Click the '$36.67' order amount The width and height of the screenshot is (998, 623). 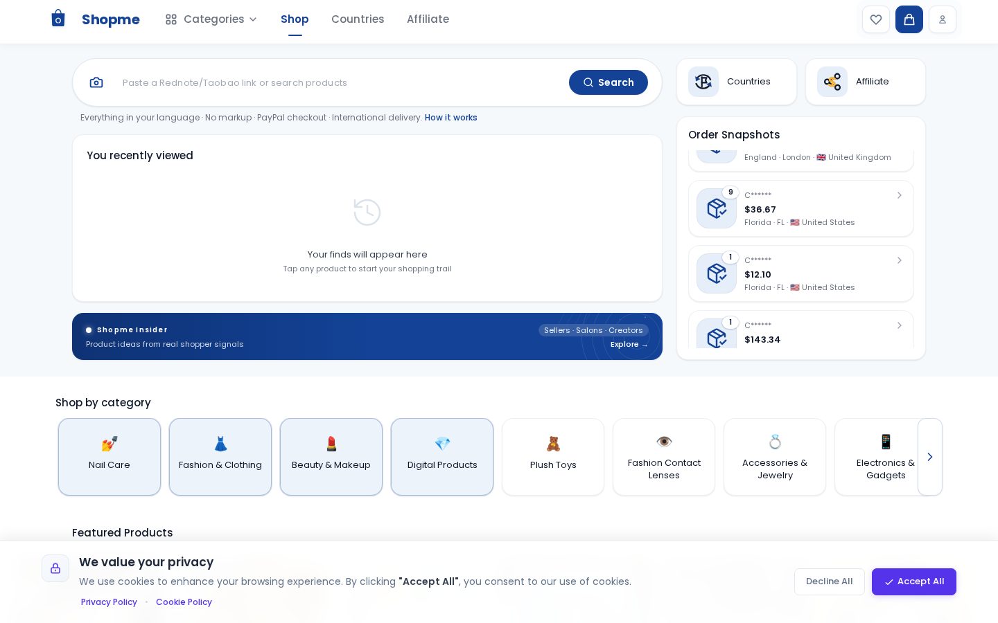click(x=760, y=210)
